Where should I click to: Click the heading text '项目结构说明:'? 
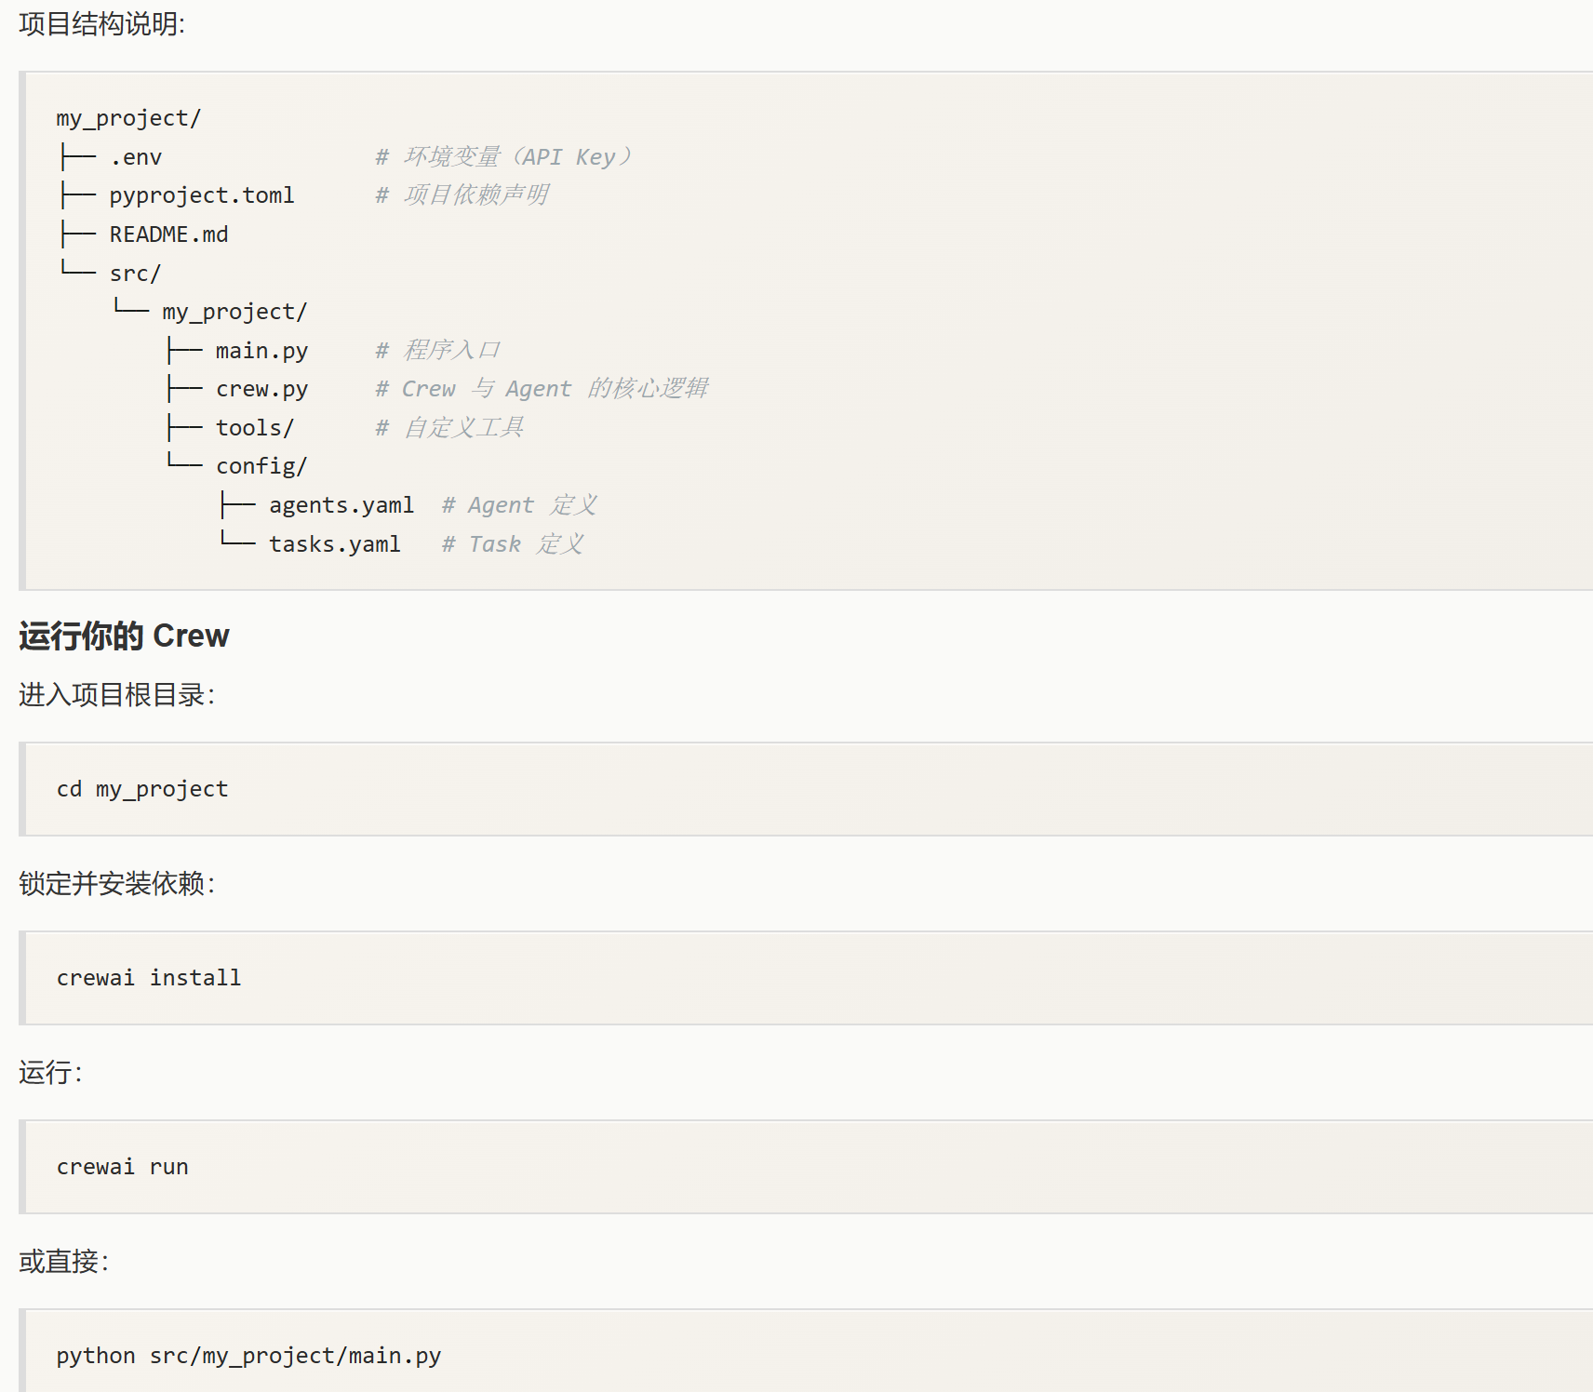(x=101, y=24)
